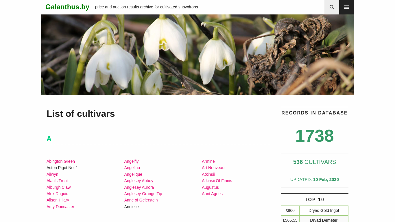The height and width of the screenshot is (222, 395).
Task: Open the Armine cultivar link
Action: coord(208,161)
